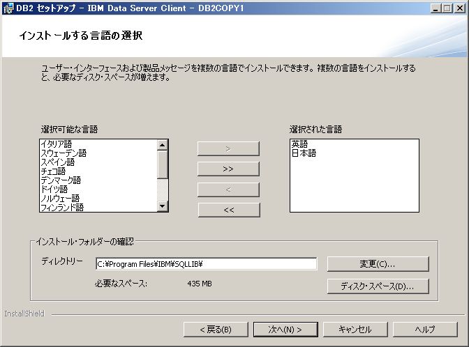Open ディスク・スペース(D)... dialog
469x347 pixels.
coord(378,286)
